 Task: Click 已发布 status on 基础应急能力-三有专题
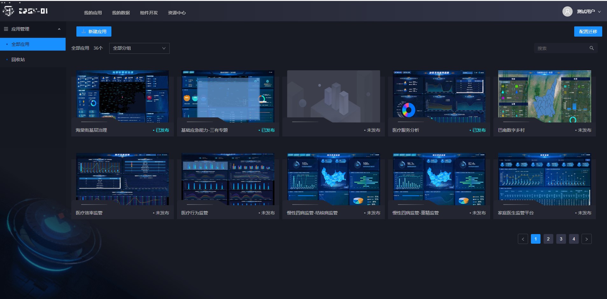(267, 130)
